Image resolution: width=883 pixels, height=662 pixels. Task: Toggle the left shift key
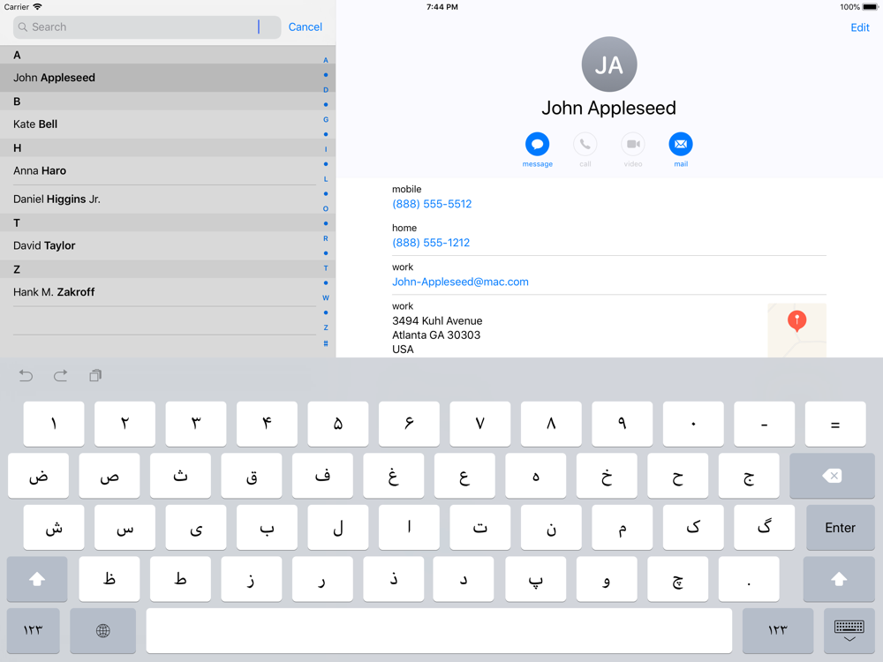37,579
